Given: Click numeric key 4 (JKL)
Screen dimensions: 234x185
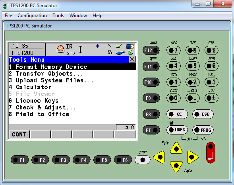Looking at the screenshot, I should coord(173,66).
